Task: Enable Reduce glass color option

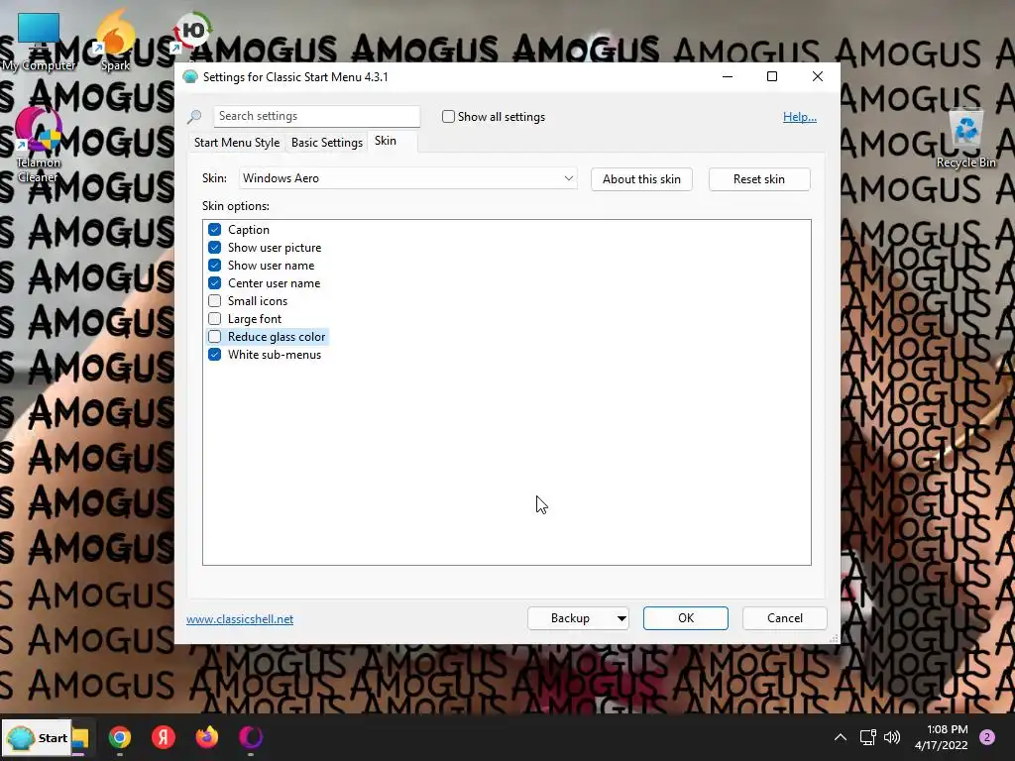Action: click(215, 337)
